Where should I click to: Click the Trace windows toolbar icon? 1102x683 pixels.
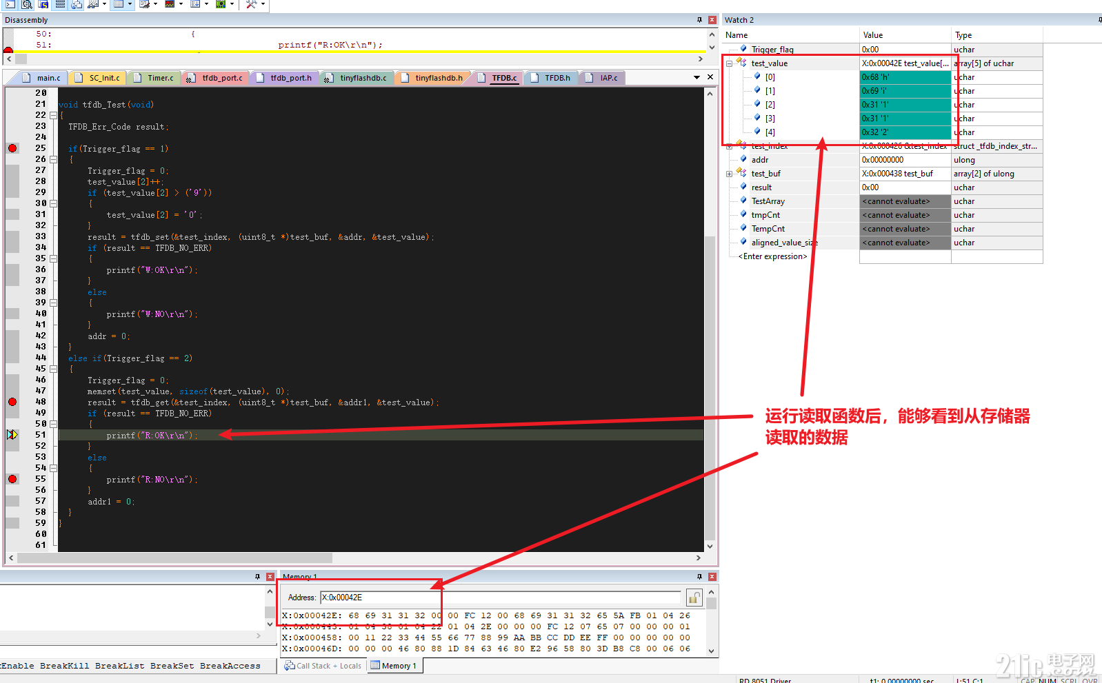click(195, 4)
